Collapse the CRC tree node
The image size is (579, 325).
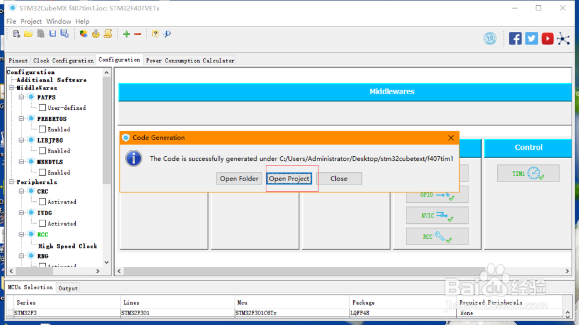[21, 191]
